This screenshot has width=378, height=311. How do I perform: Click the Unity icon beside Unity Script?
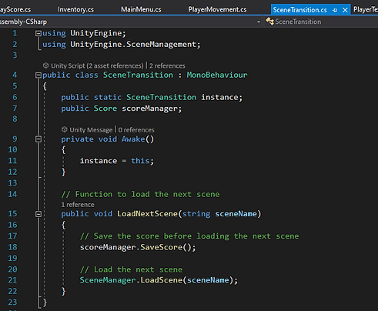pos(45,65)
